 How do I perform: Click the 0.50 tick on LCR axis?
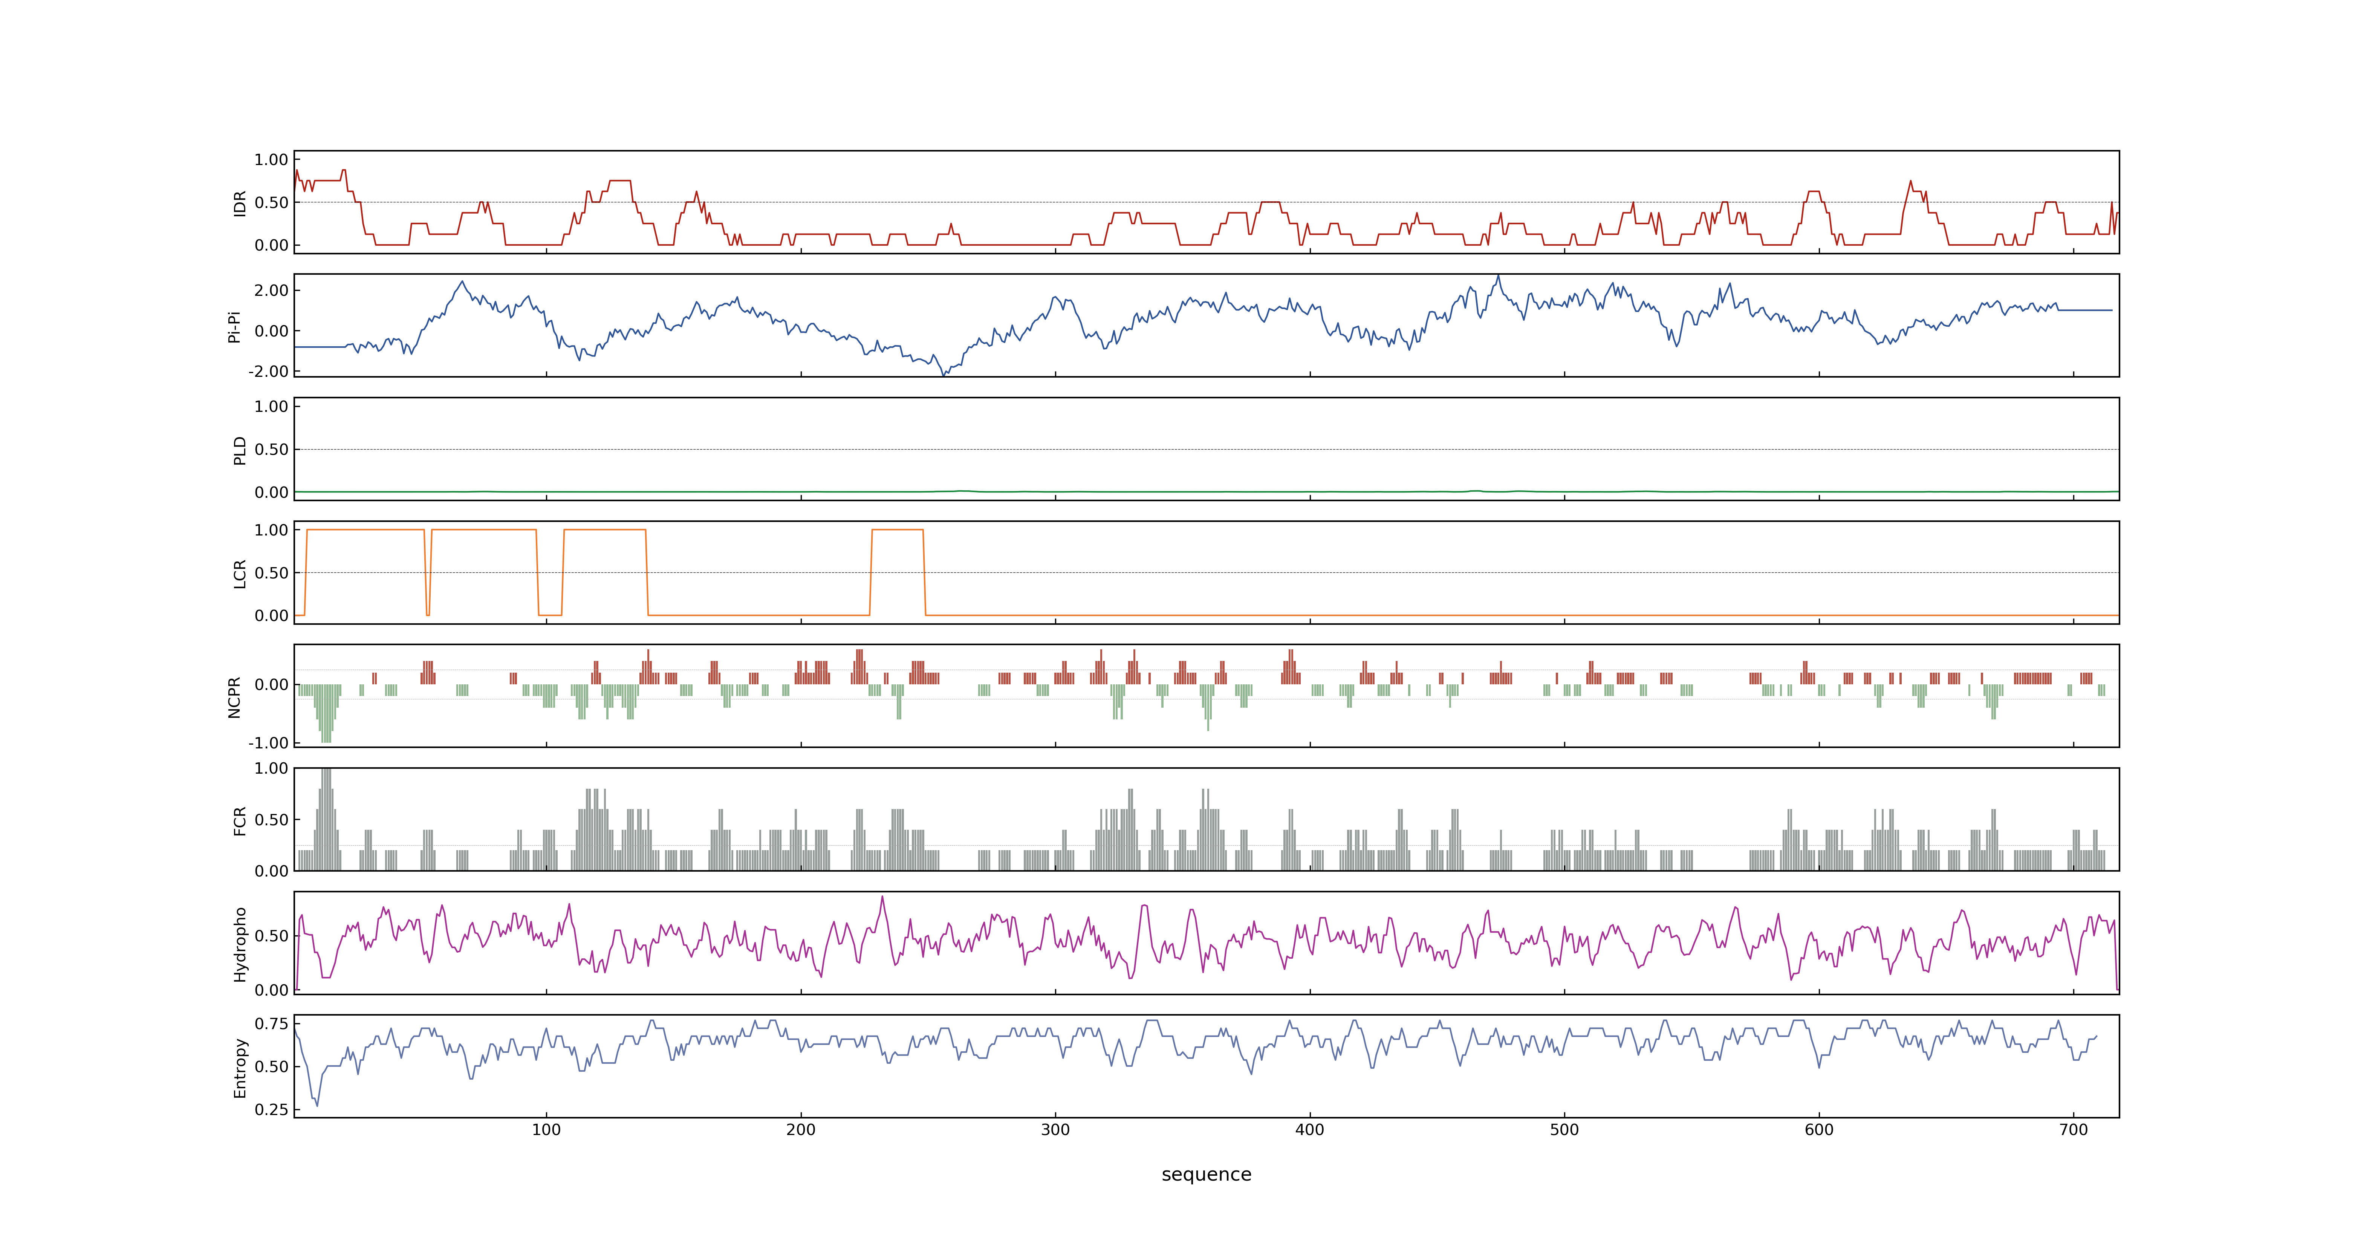pyautogui.click(x=272, y=573)
